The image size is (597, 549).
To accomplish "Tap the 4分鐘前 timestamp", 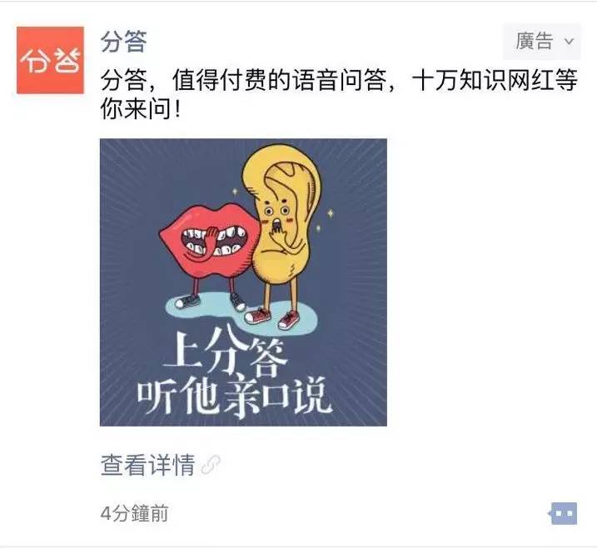I will click(134, 513).
